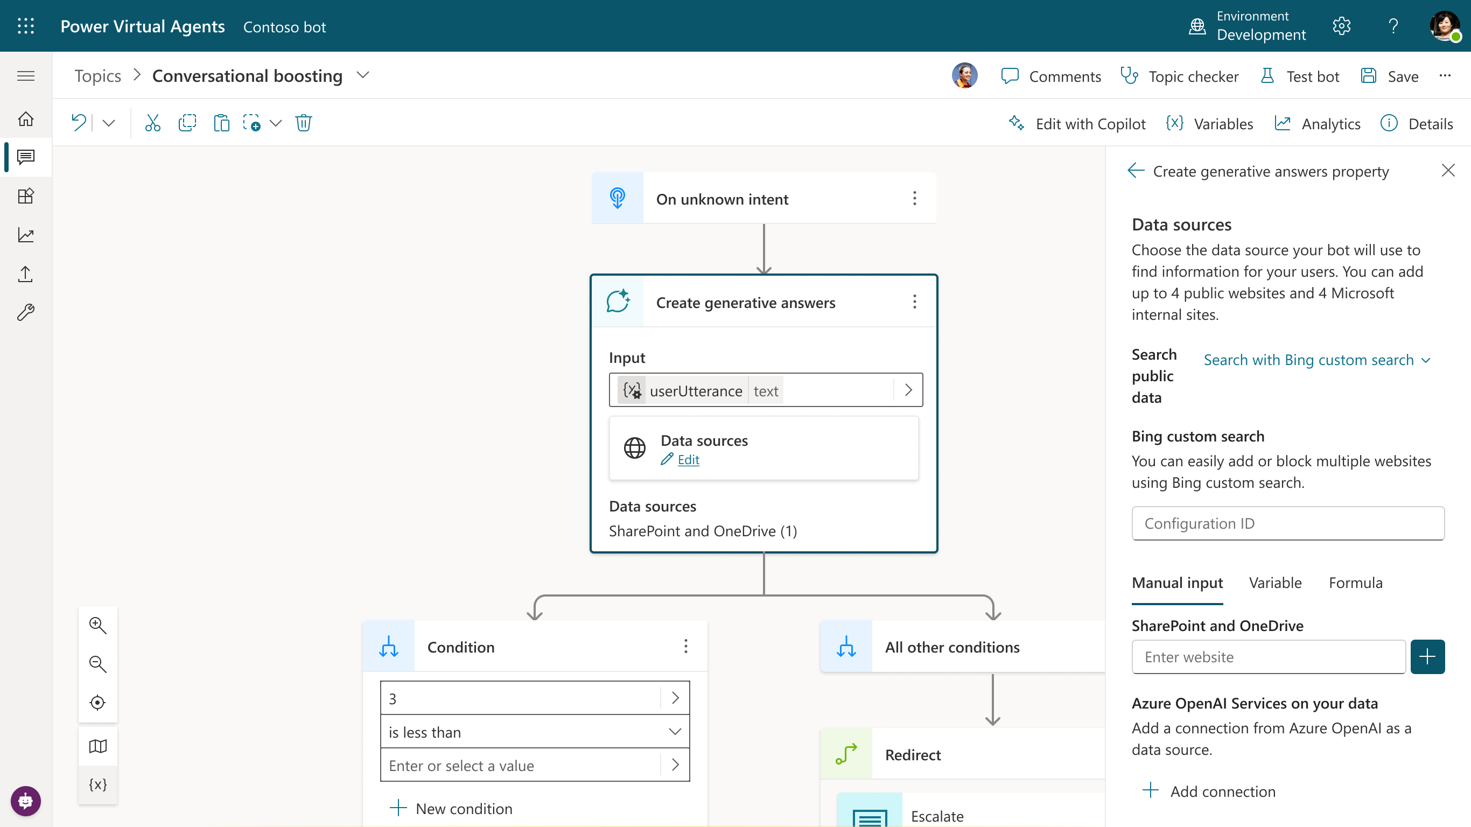Click the Undo arrow icon

[x=78, y=123]
